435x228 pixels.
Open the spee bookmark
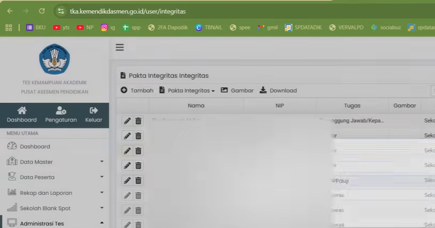[x=240, y=28]
